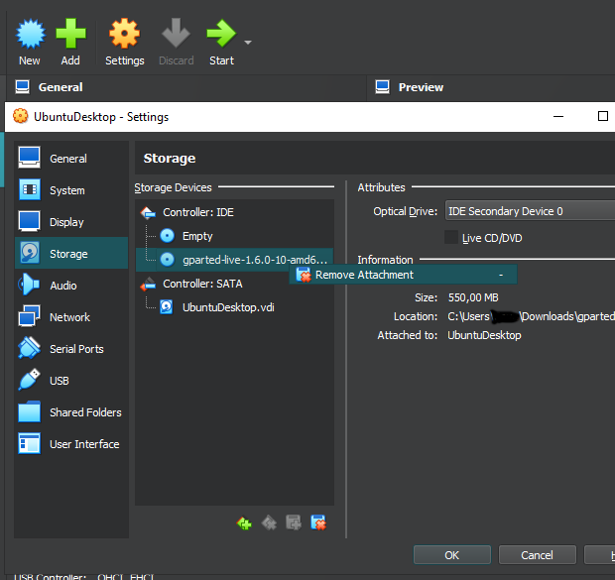Select the Display settings category

pyautogui.click(x=71, y=222)
